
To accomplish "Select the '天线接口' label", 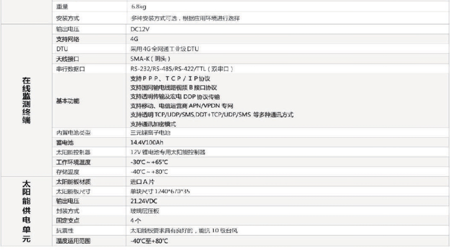I will click(67, 59).
